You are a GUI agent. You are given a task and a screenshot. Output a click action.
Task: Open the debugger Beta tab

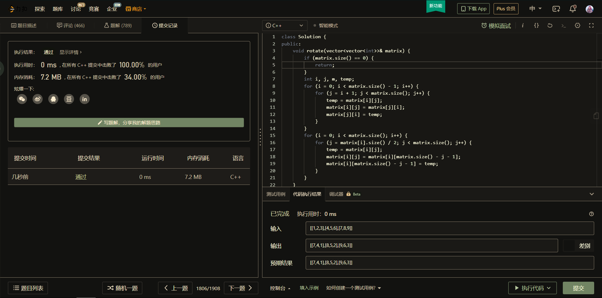pos(345,194)
